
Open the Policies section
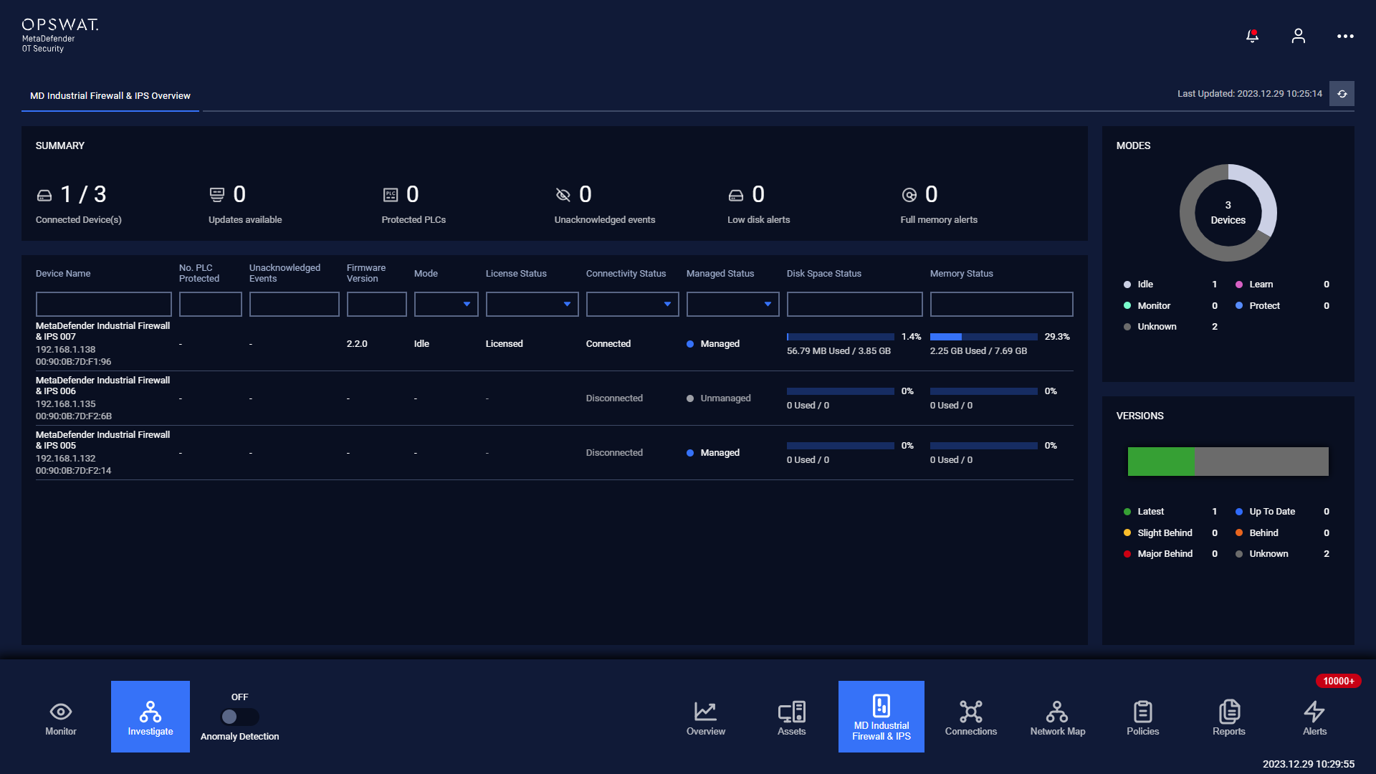[1143, 717]
